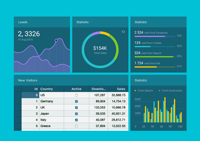Click the sales value 32,688.73
The height and width of the screenshot is (141, 200).
118,95
